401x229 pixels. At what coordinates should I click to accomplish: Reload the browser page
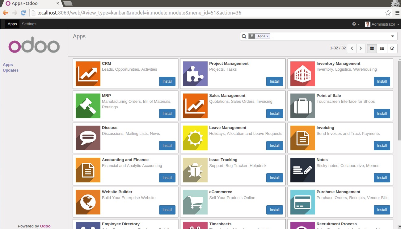coord(23,13)
